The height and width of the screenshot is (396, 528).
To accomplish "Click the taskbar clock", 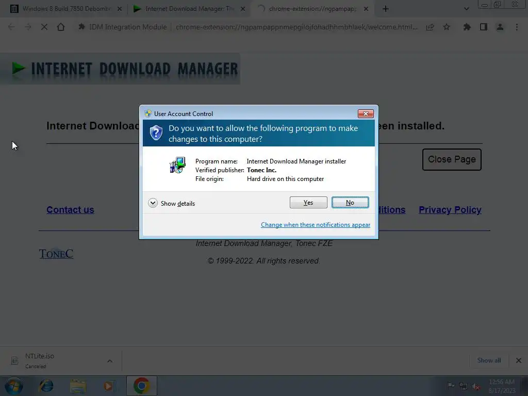I will (x=501, y=386).
